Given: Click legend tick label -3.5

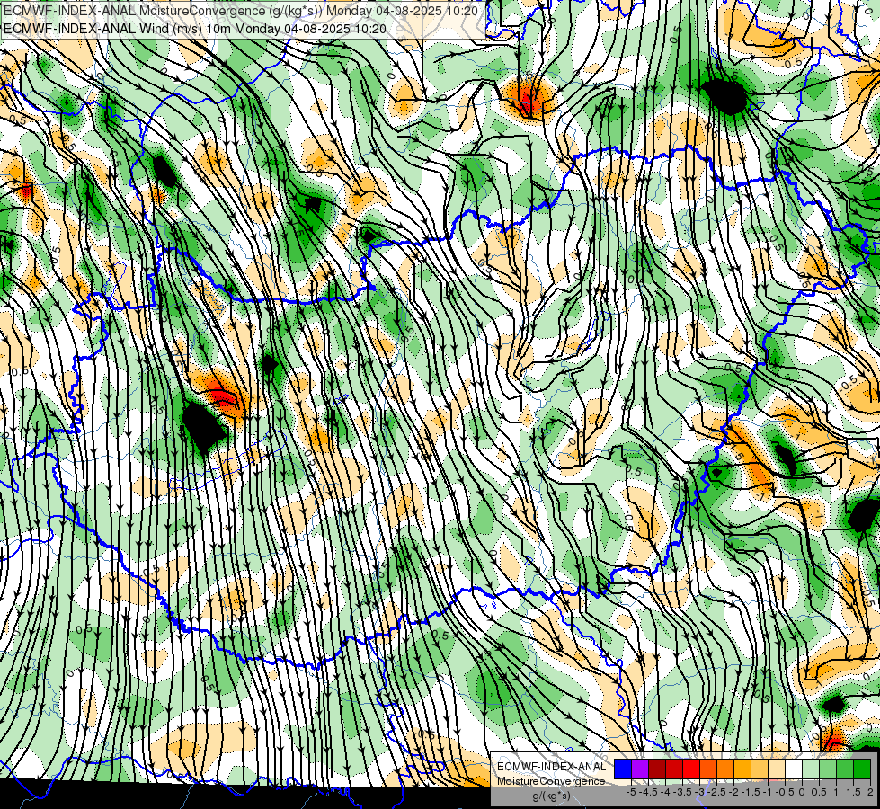Looking at the screenshot, I should [x=682, y=792].
